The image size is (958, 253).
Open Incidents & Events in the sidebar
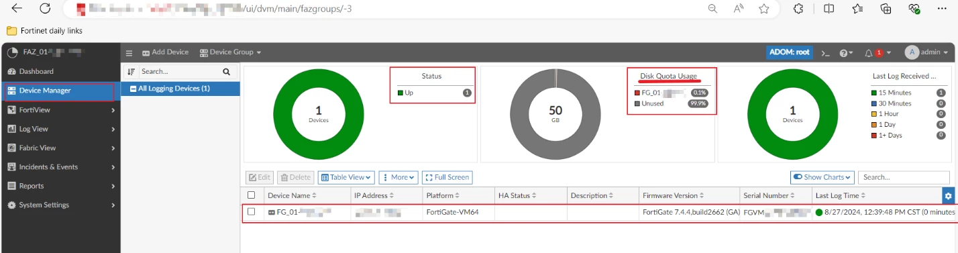click(x=60, y=166)
